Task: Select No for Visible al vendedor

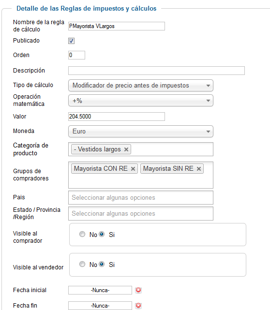Action: tap(82, 264)
